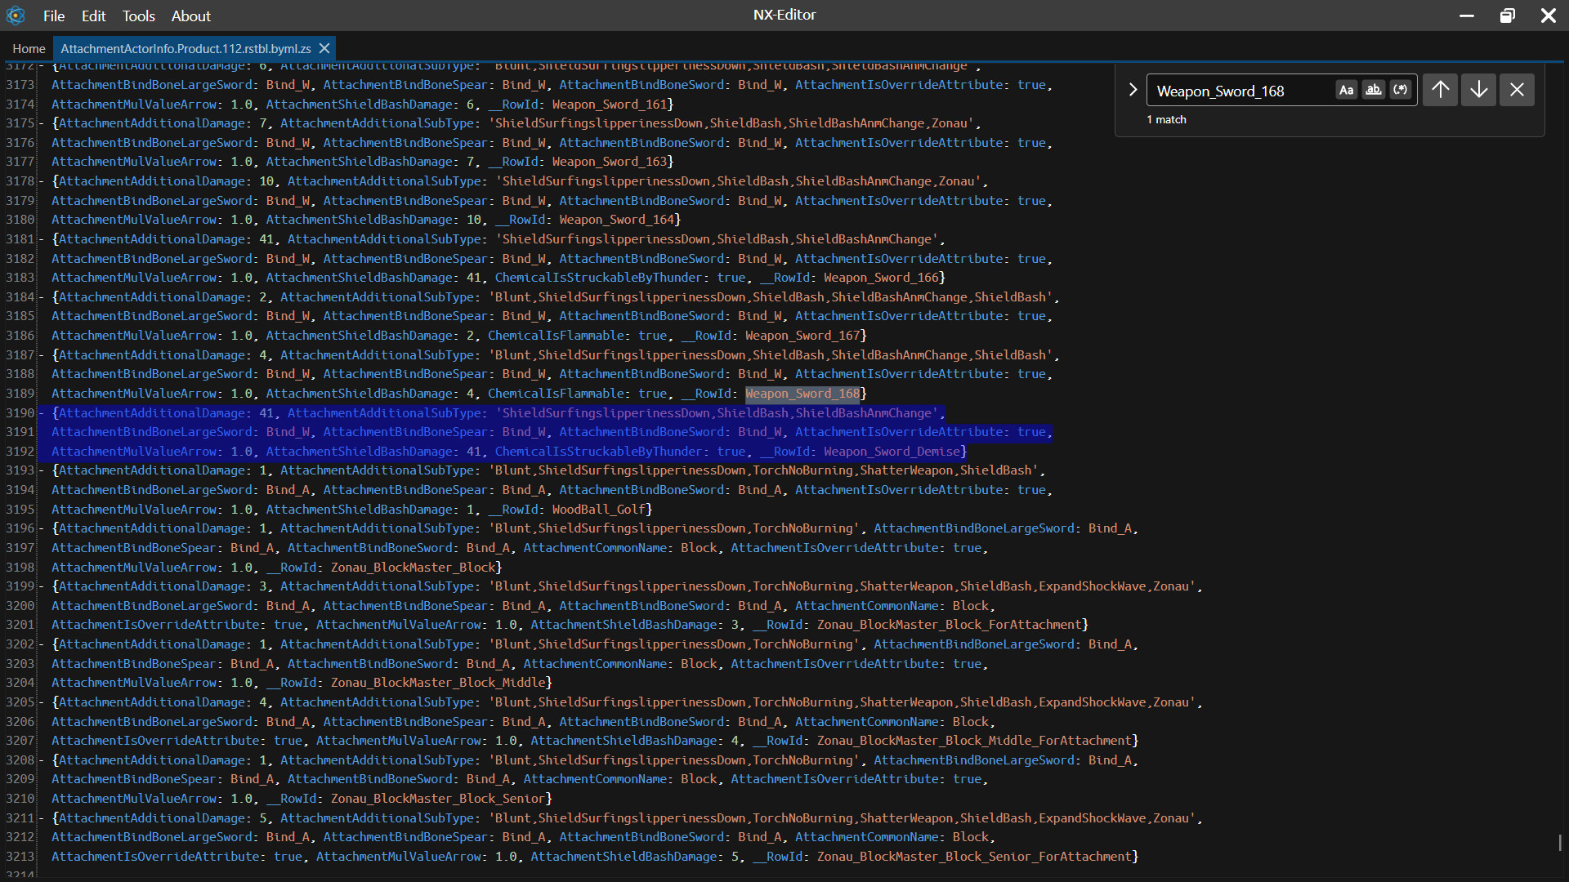Toggle whole word matching in search
This screenshot has height=882, width=1569.
(1374, 90)
